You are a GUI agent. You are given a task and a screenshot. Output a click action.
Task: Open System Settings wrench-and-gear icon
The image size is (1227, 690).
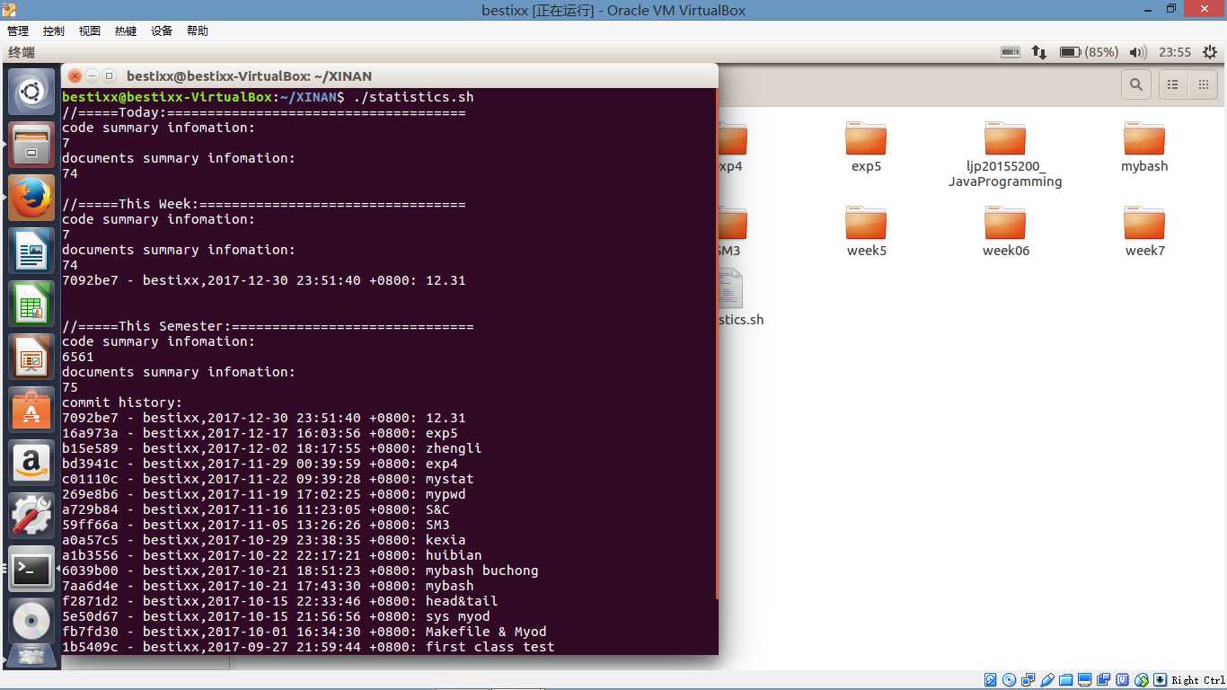(x=31, y=516)
